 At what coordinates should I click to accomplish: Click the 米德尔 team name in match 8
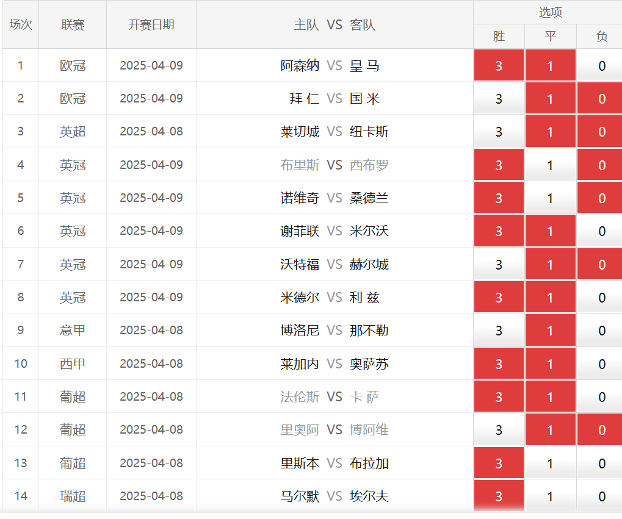300,297
